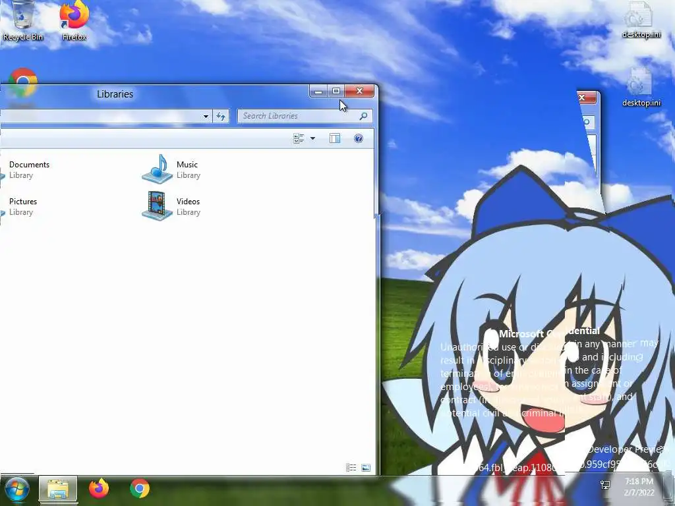The width and height of the screenshot is (675, 506).
Task: Toggle the preview pane button
Action: [x=334, y=138]
